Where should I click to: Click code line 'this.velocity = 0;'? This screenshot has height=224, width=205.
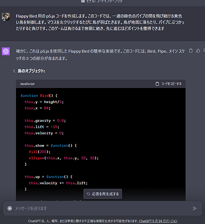(44, 133)
